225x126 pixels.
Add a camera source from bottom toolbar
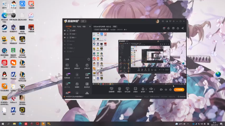[x=120, y=90]
